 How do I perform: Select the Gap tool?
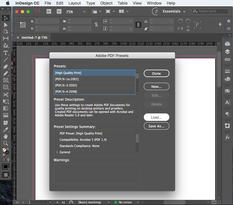coord(6,38)
